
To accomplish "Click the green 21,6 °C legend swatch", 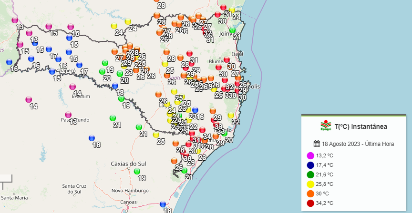I will pyautogui.click(x=310, y=174).
